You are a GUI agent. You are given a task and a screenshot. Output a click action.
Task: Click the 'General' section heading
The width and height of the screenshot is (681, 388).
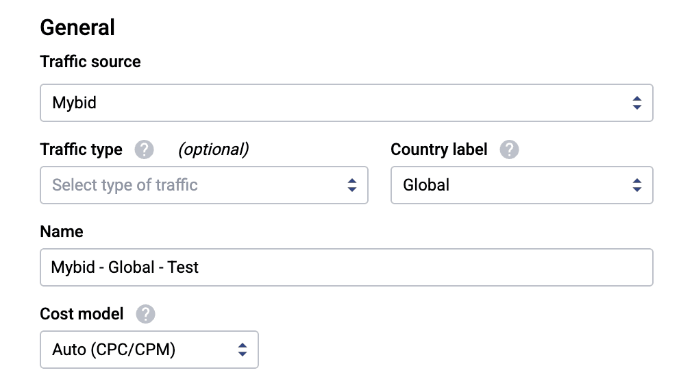(77, 27)
